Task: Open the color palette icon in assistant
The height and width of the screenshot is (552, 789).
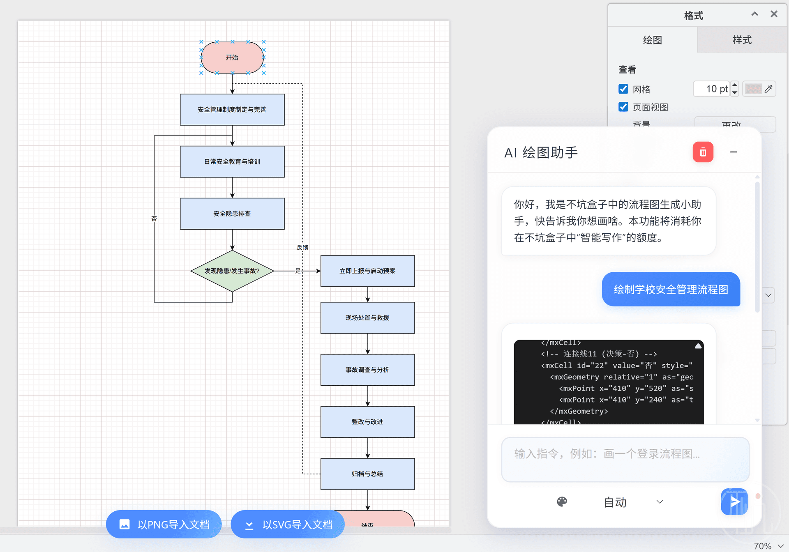Action: pos(562,501)
